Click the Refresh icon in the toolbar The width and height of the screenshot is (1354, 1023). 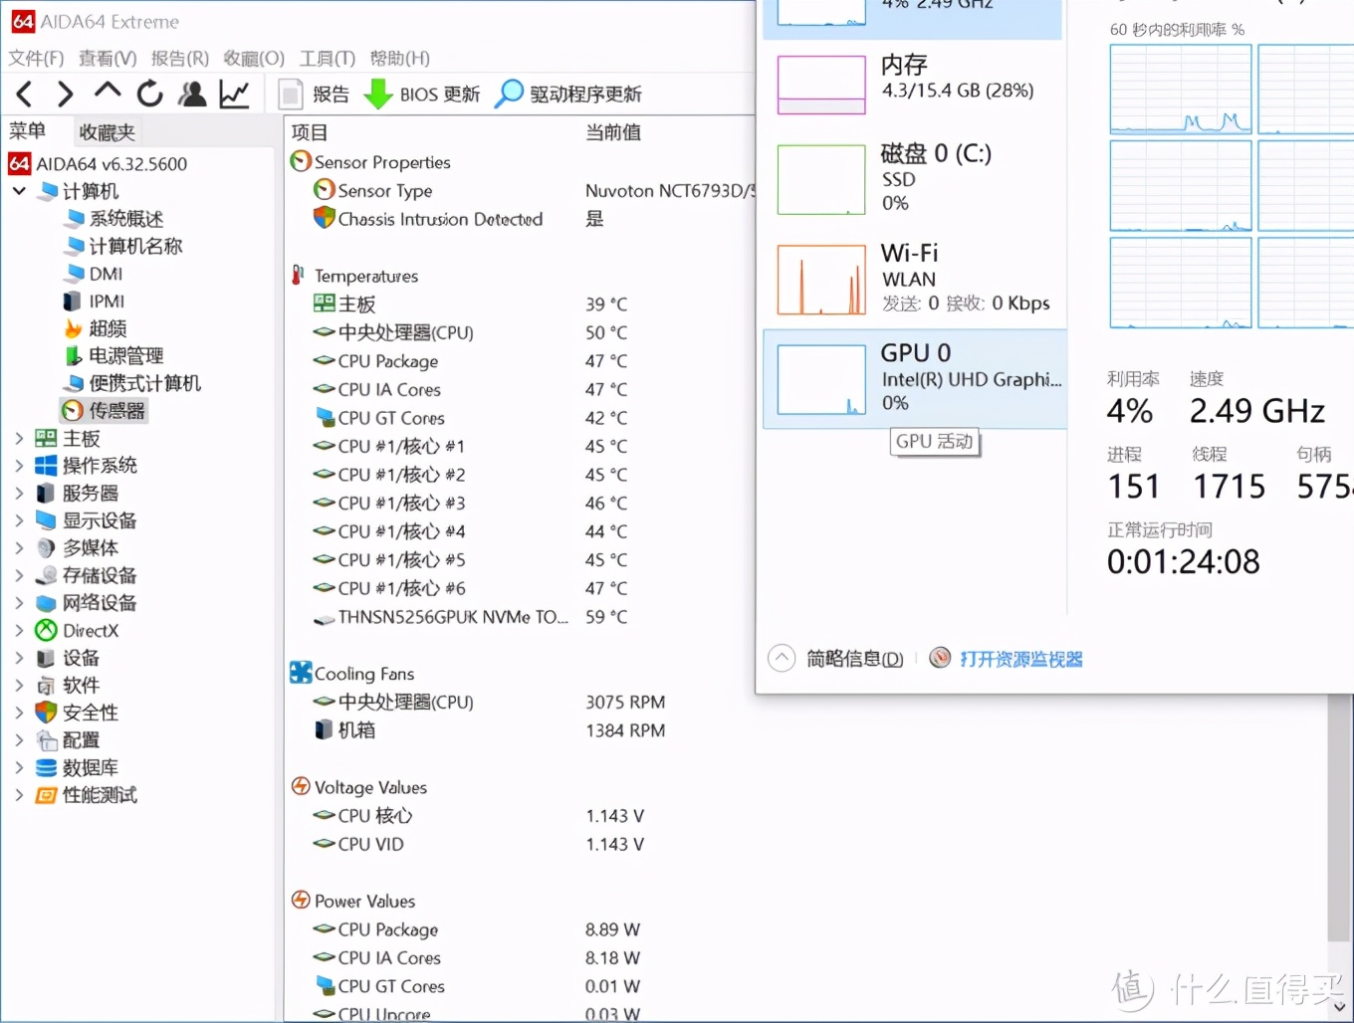pos(149,94)
